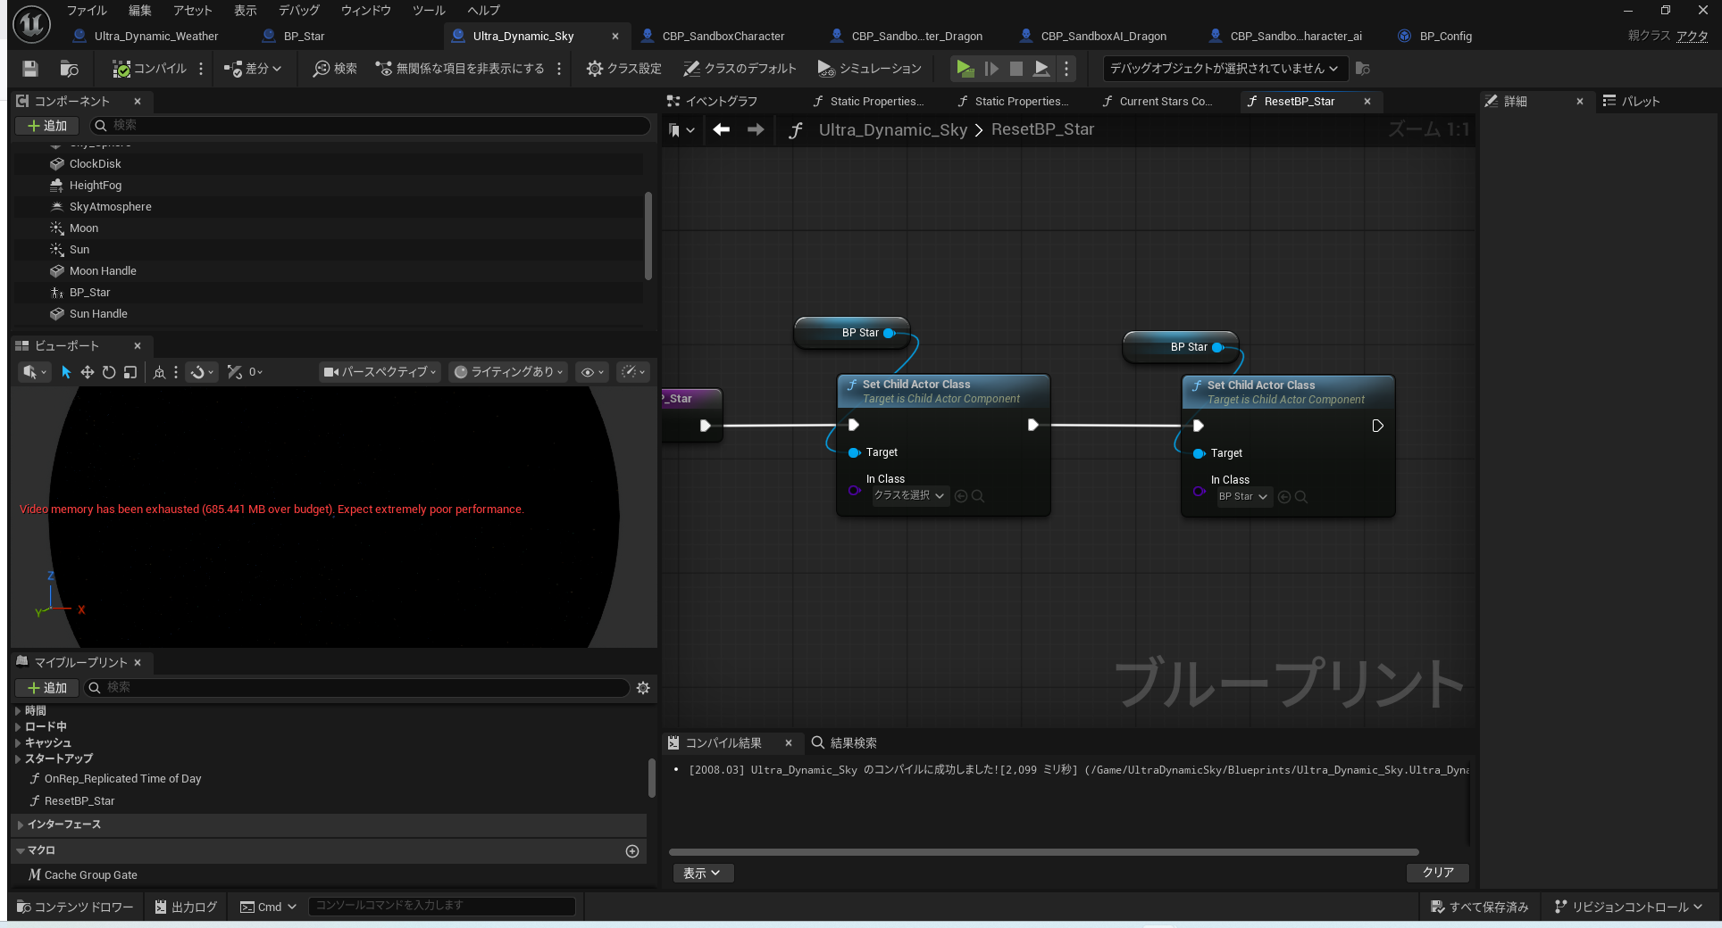
Task: Open the debug object selection dropdown
Action: coord(1223,69)
